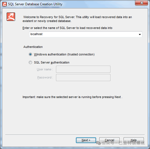Screen dimensions: 150x149
Task: Click the User name label
Action: [45, 69]
